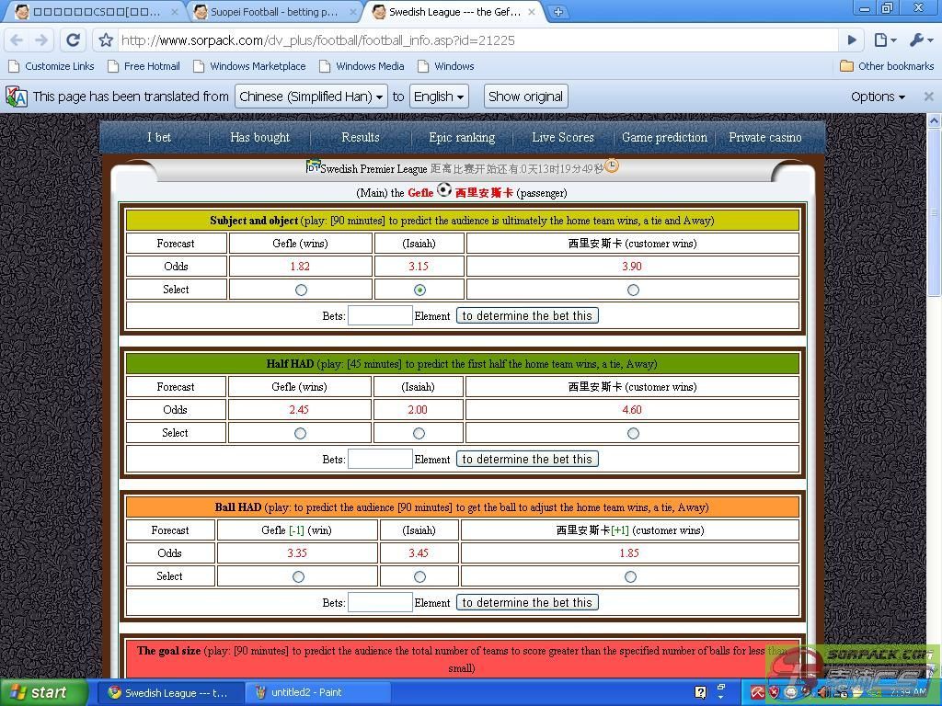Expand the Chinese (Simplified Han) language dropdown
The width and height of the screenshot is (942, 706).
click(311, 97)
